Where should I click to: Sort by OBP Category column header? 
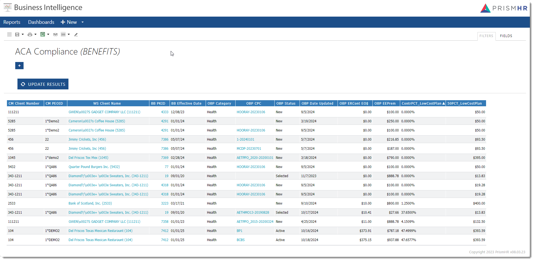click(221, 104)
